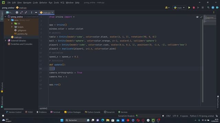Open the VCS menu

tap(62, 3)
